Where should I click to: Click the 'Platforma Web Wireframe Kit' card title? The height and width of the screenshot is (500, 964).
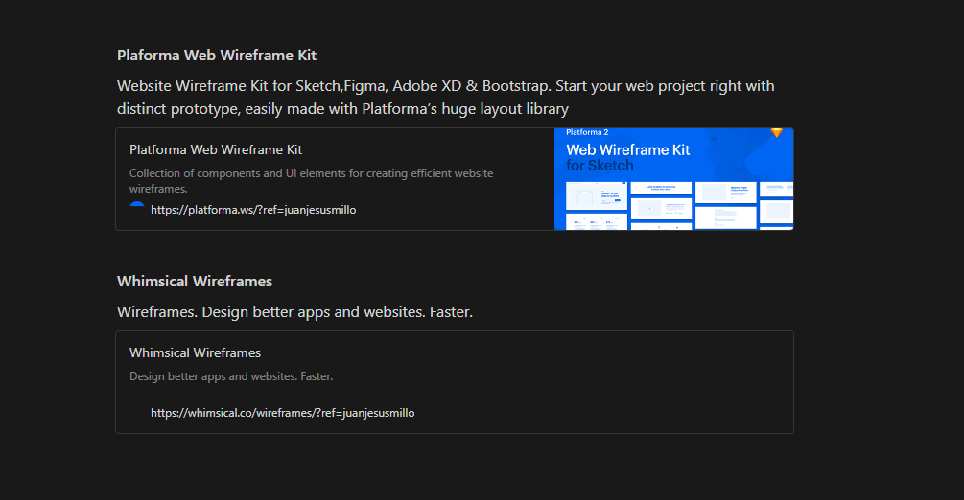(216, 149)
